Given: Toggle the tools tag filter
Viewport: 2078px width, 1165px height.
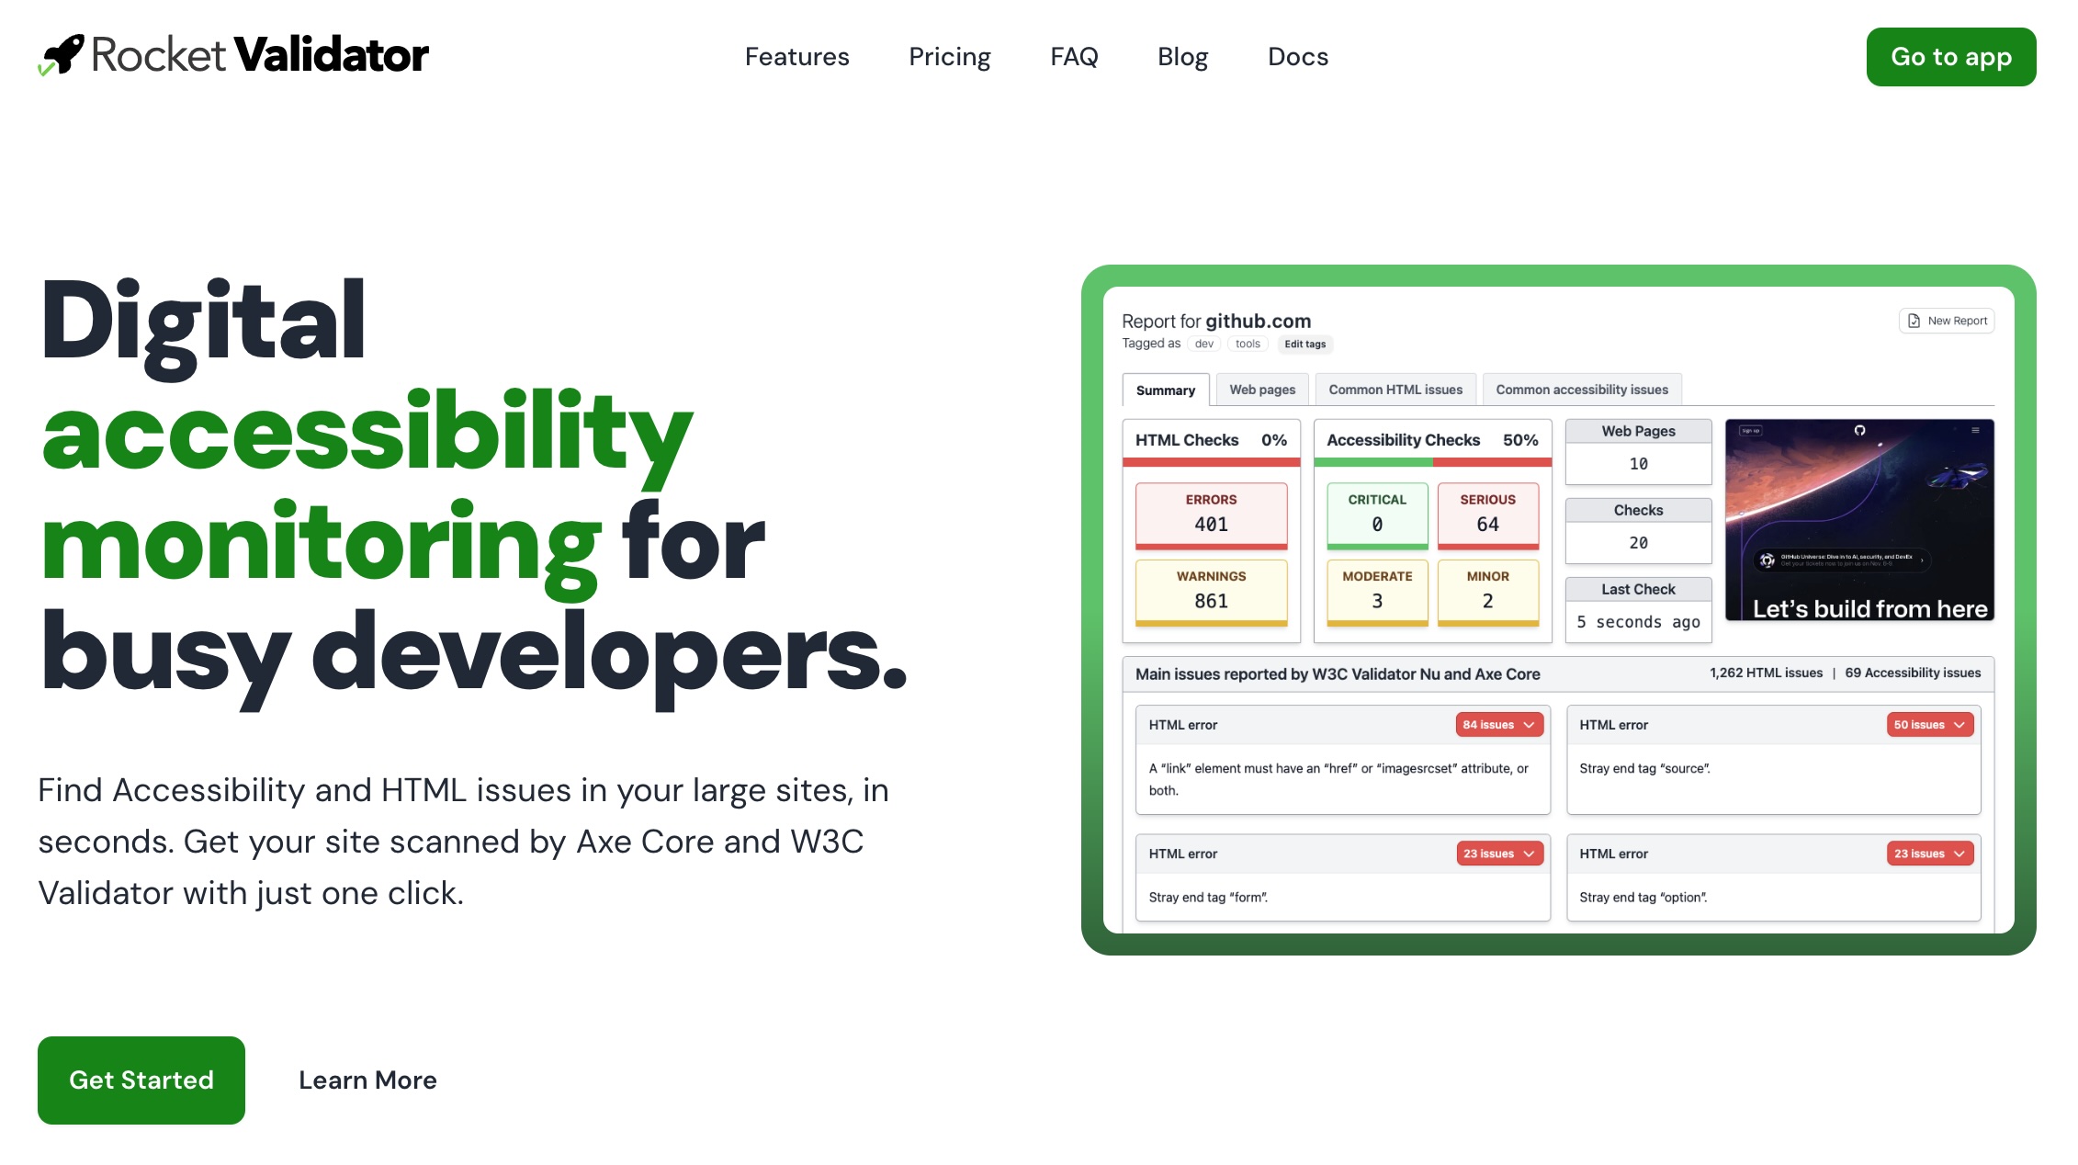Looking at the screenshot, I should point(1248,344).
